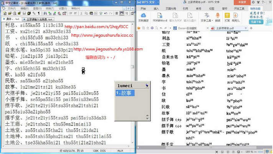Image resolution: width=273 pixels, height=154 pixels.
Task: Click the 免费下载 button in the WPS banner
Action: coord(256,22)
